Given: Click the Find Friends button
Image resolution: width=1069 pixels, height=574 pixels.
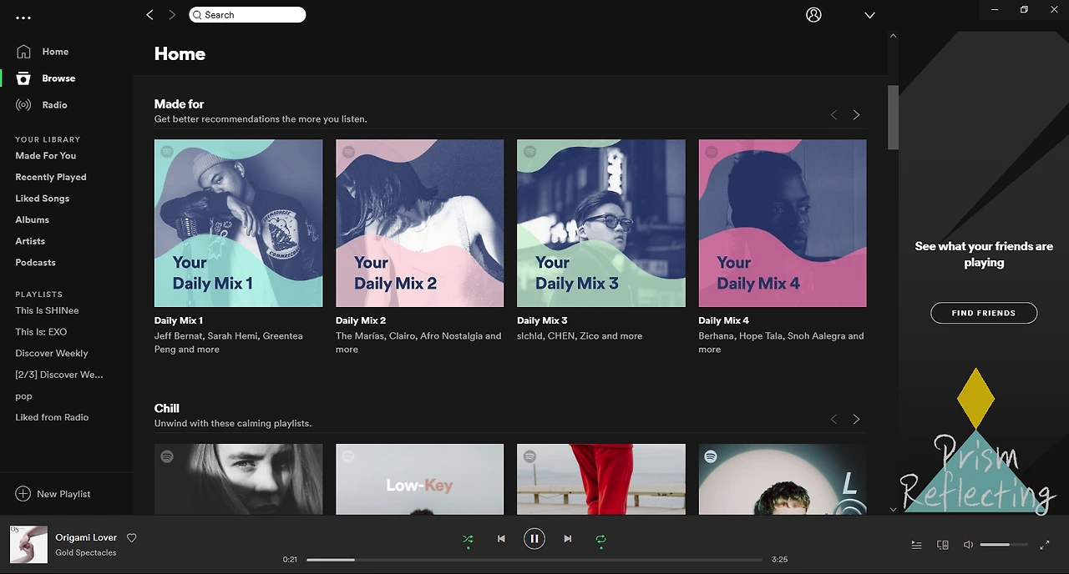Looking at the screenshot, I should pyautogui.click(x=984, y=313).
